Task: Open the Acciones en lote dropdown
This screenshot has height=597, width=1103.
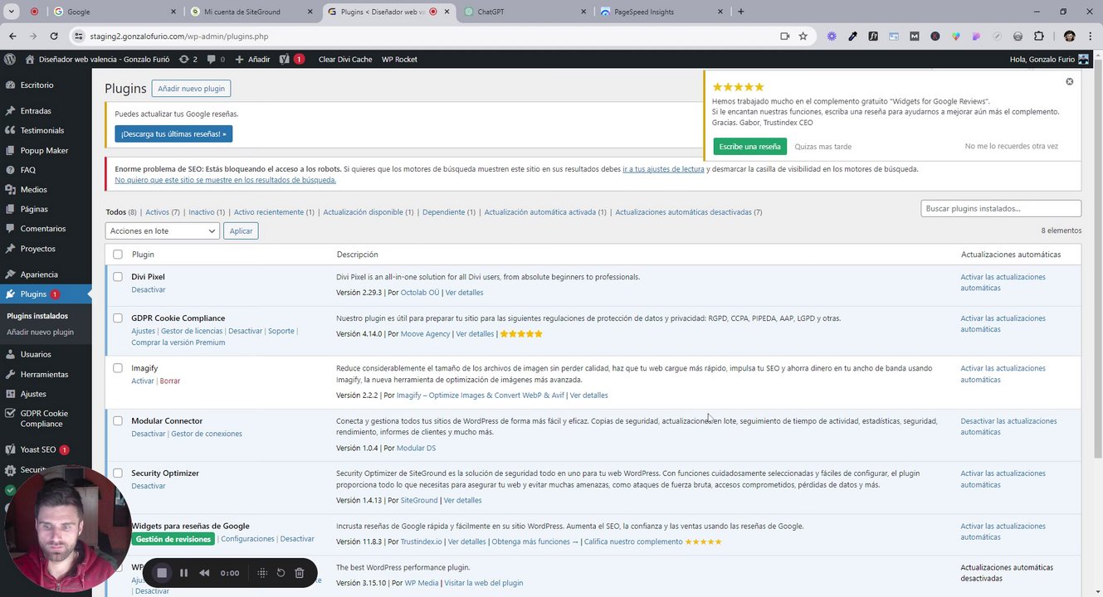Action: point(163,231)
